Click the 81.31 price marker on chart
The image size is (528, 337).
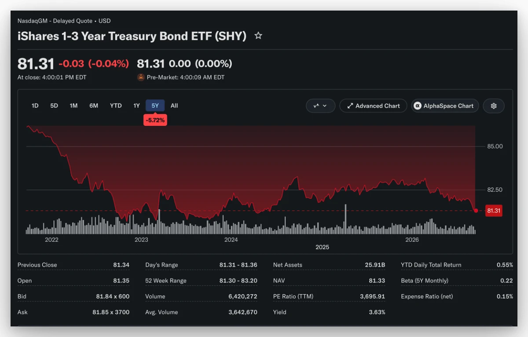tap(494, 211)
